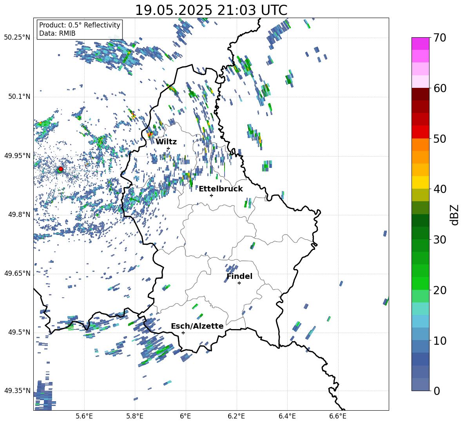The width and height of the screenshot is (464, 424).
Task: Click the 70 tick on colorbar
Action: [x=440, y=38]
